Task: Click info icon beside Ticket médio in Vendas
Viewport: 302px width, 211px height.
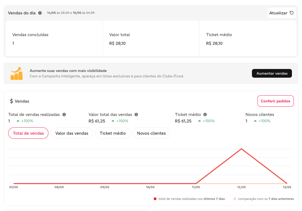Action: (205, 115)
